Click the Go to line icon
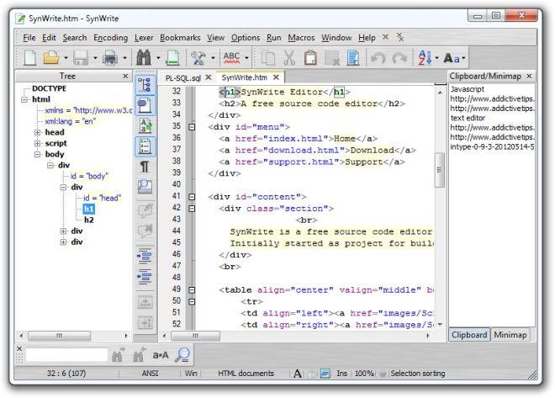Viewport: 555px width, 398px height. [172, 58]
